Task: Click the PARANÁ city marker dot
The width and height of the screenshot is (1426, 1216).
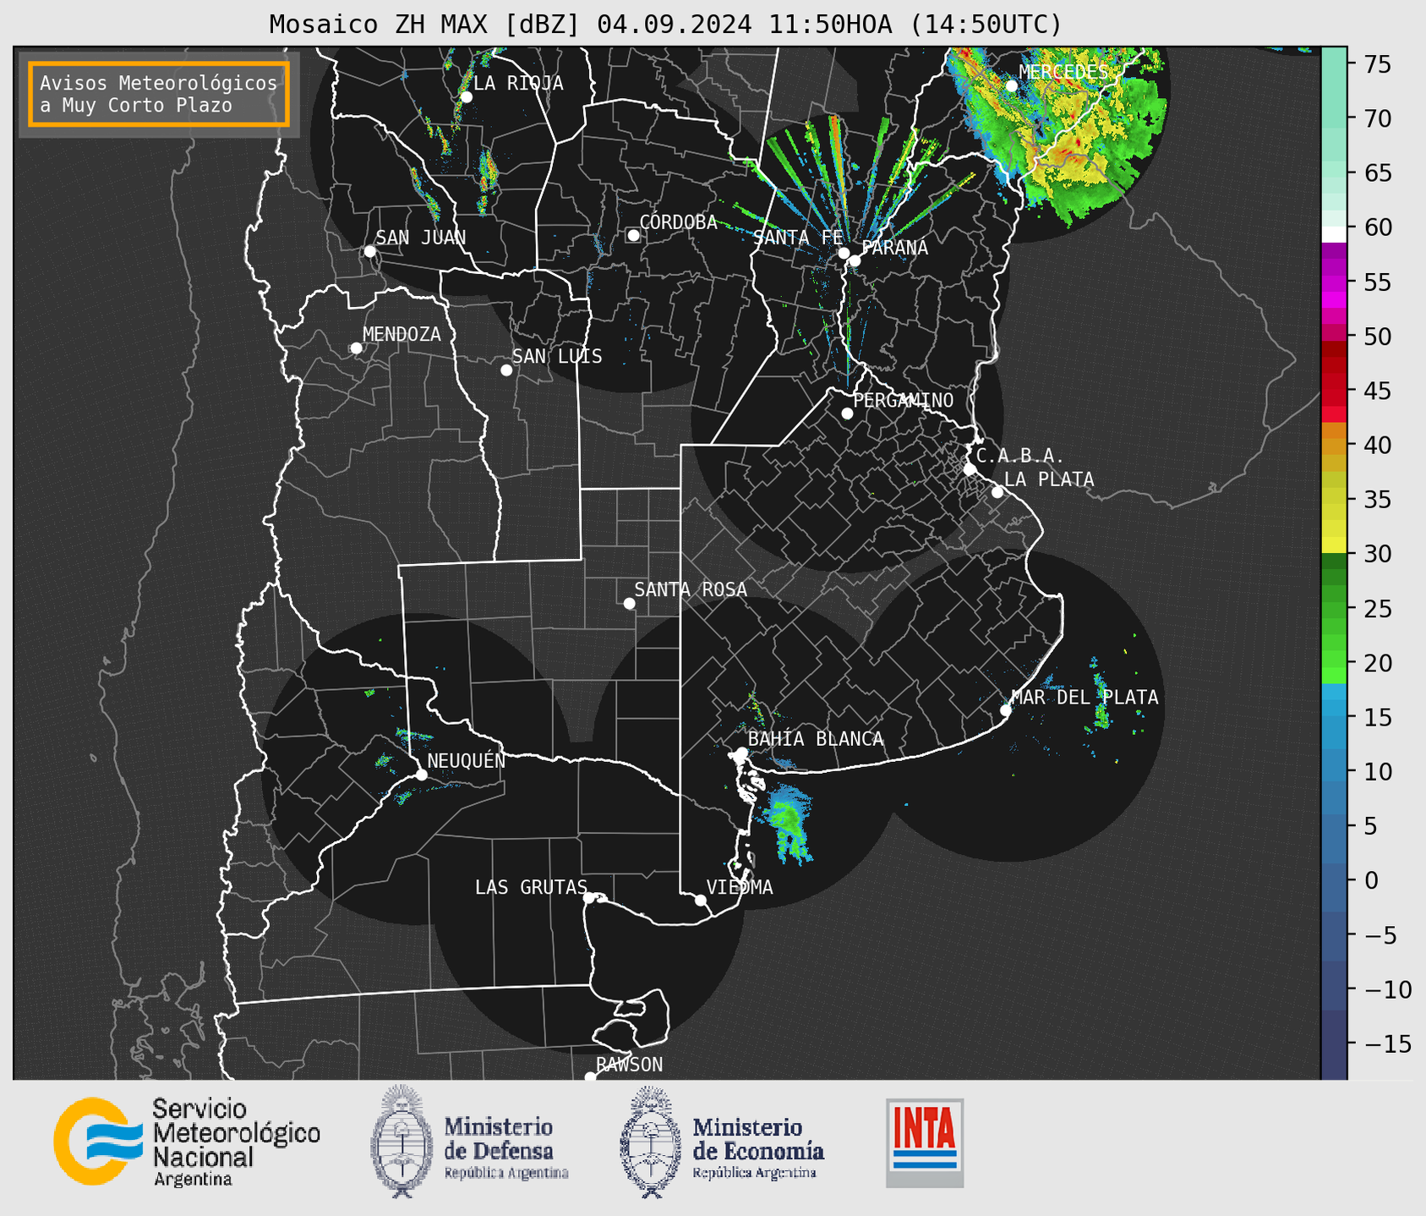Action: coord(855,260)
